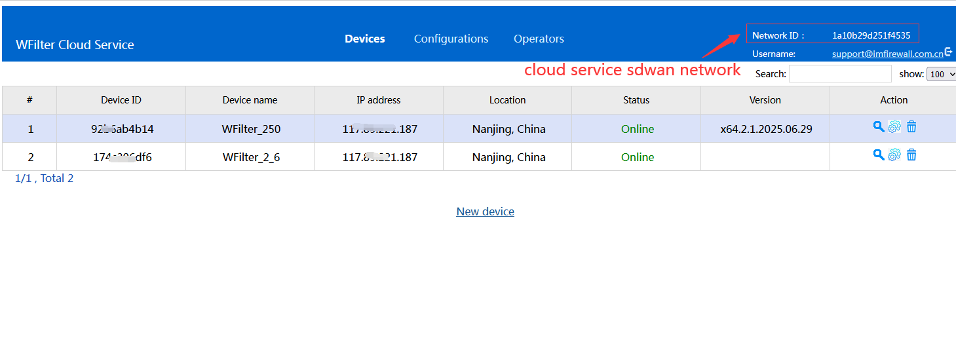Click the Location column header
This screenshot has height=345, width=956.
pyautogui.click(x=508, y=100)
